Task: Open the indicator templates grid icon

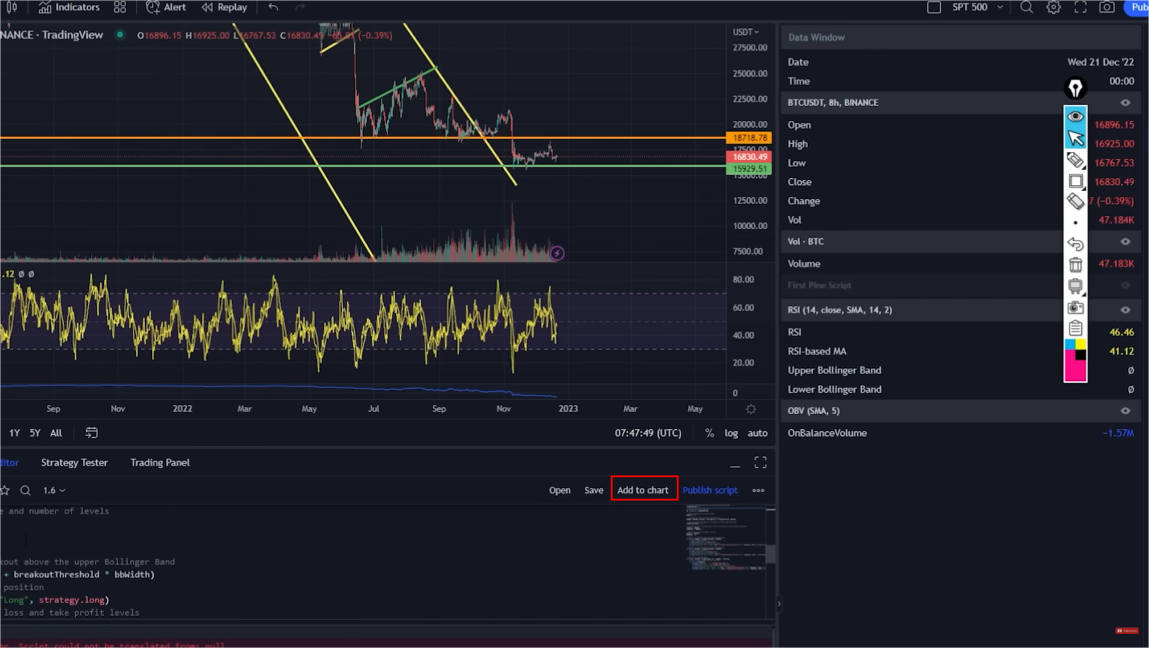Action: [120, 7]
